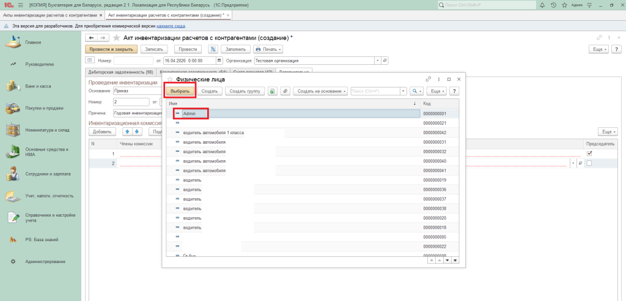Viewport: 626px width, 301px height.
Task: Toggle Председатель checkbox in first row
Action: (589, 154)
